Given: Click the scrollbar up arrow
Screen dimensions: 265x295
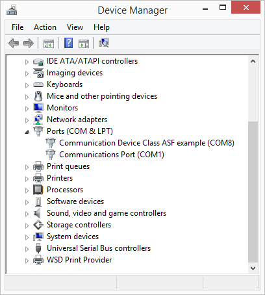Looking at the screenshot, I should pos(253,61).
